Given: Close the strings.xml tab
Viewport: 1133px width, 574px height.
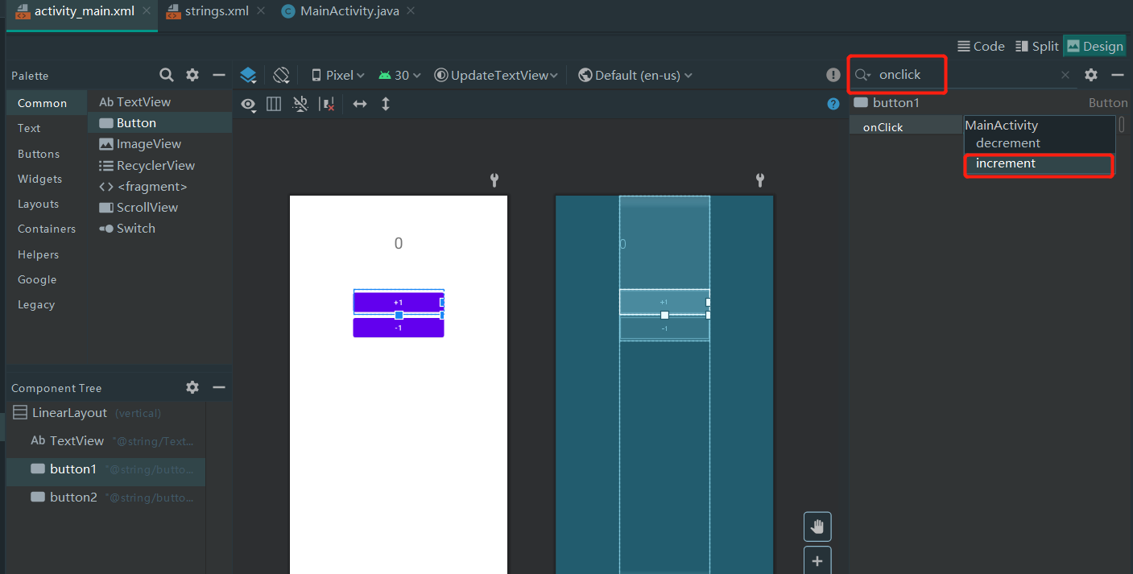Looking at the screenshot, I should pos(261,11).
